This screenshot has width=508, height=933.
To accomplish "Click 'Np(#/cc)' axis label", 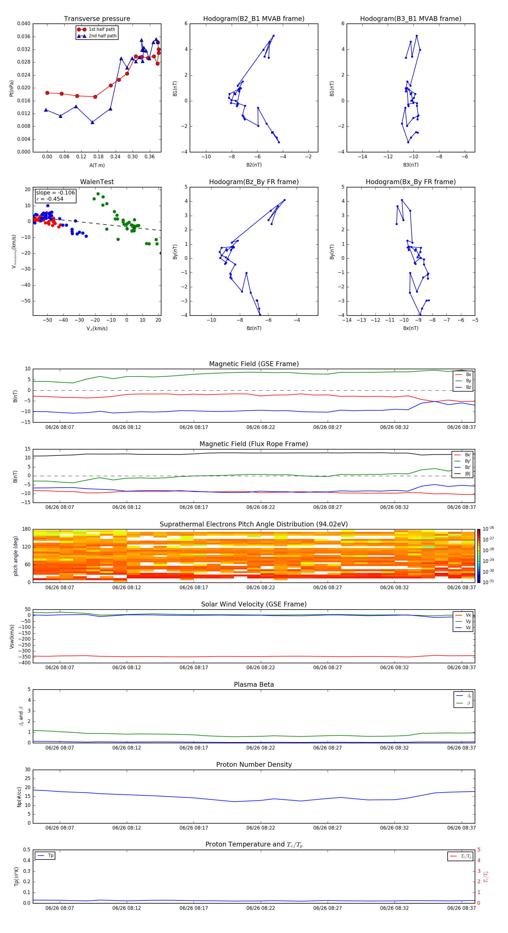I will pyautogui.click(x=19, y=796).
